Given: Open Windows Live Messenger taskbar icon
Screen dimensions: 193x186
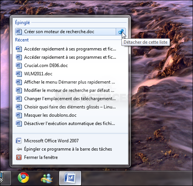Looking at the screenshot, I should click(x=47, y=178).
